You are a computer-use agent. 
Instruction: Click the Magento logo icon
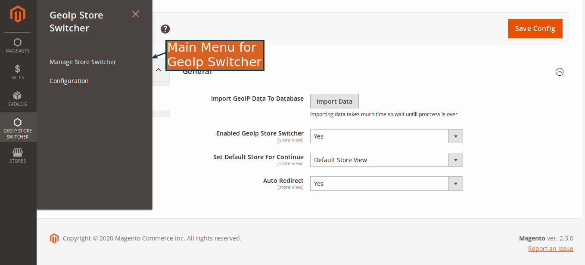tap(17, 14)
